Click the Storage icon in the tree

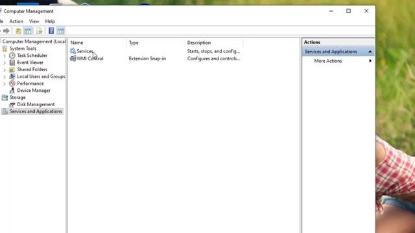tap(5, 98)
